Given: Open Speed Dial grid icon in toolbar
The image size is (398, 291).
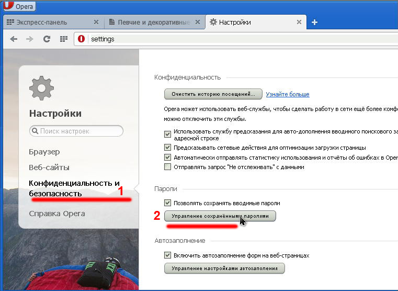Looking at the screenshot, I should click(x=63, y=39).
